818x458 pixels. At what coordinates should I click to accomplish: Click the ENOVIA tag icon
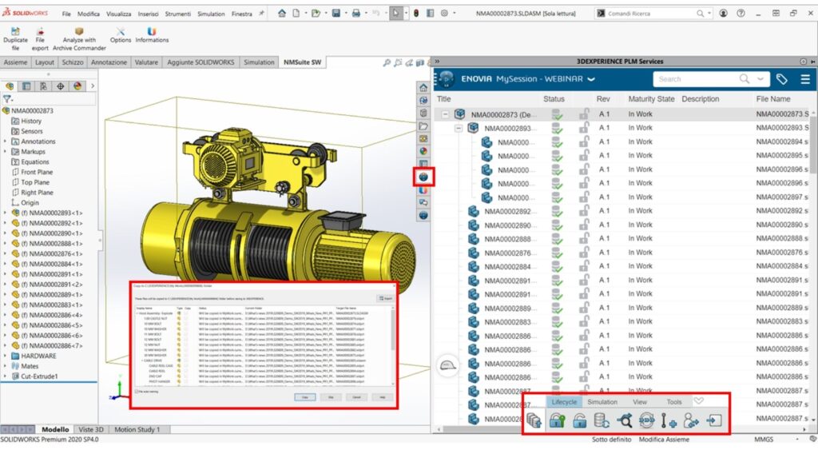click(x=781, y=79)
